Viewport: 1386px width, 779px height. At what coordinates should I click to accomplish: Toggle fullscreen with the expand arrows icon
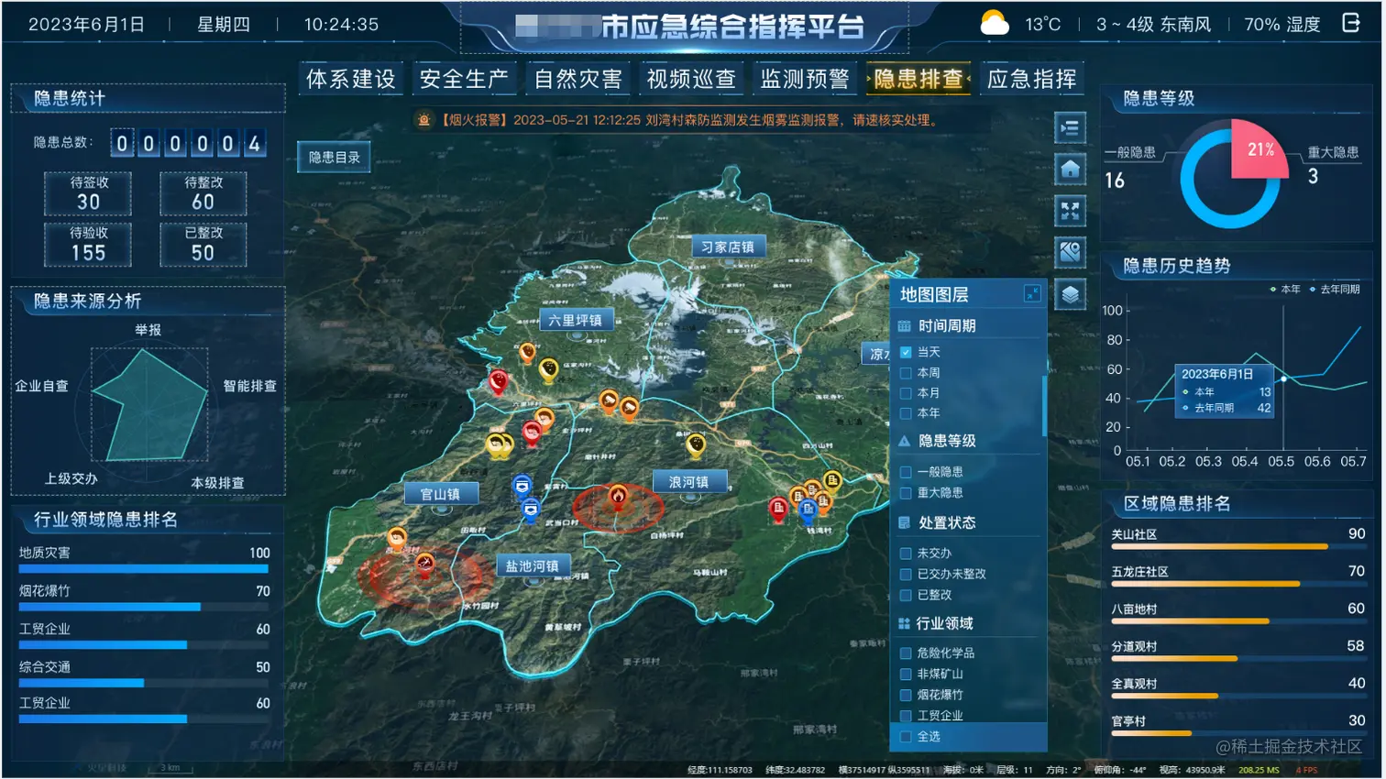click(1070, 212)
